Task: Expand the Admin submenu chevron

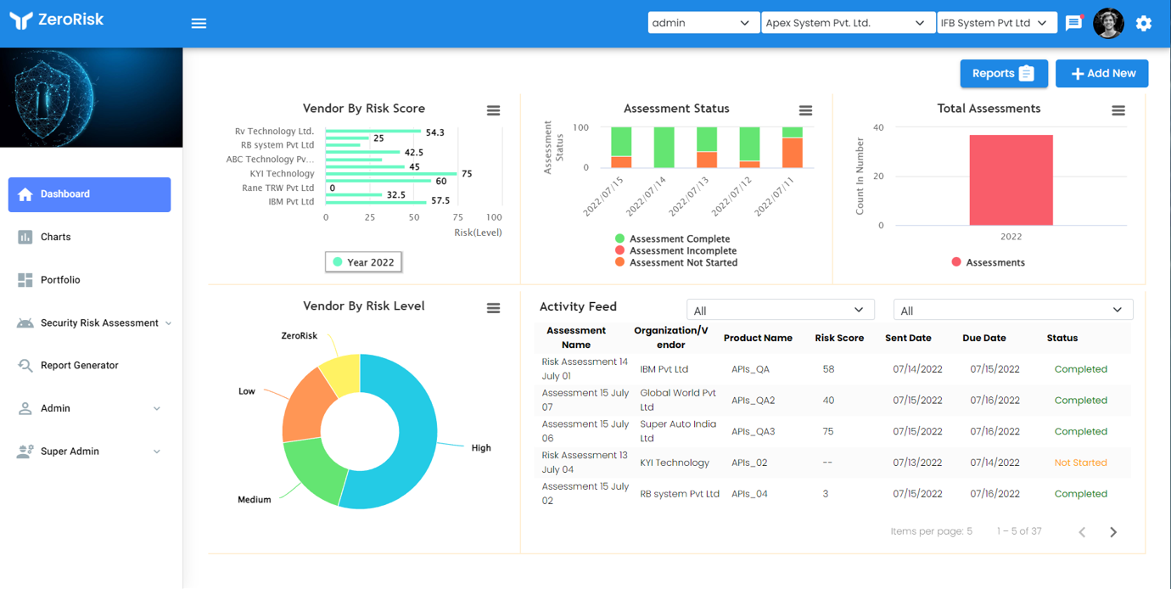Action: tap(157, 409)
